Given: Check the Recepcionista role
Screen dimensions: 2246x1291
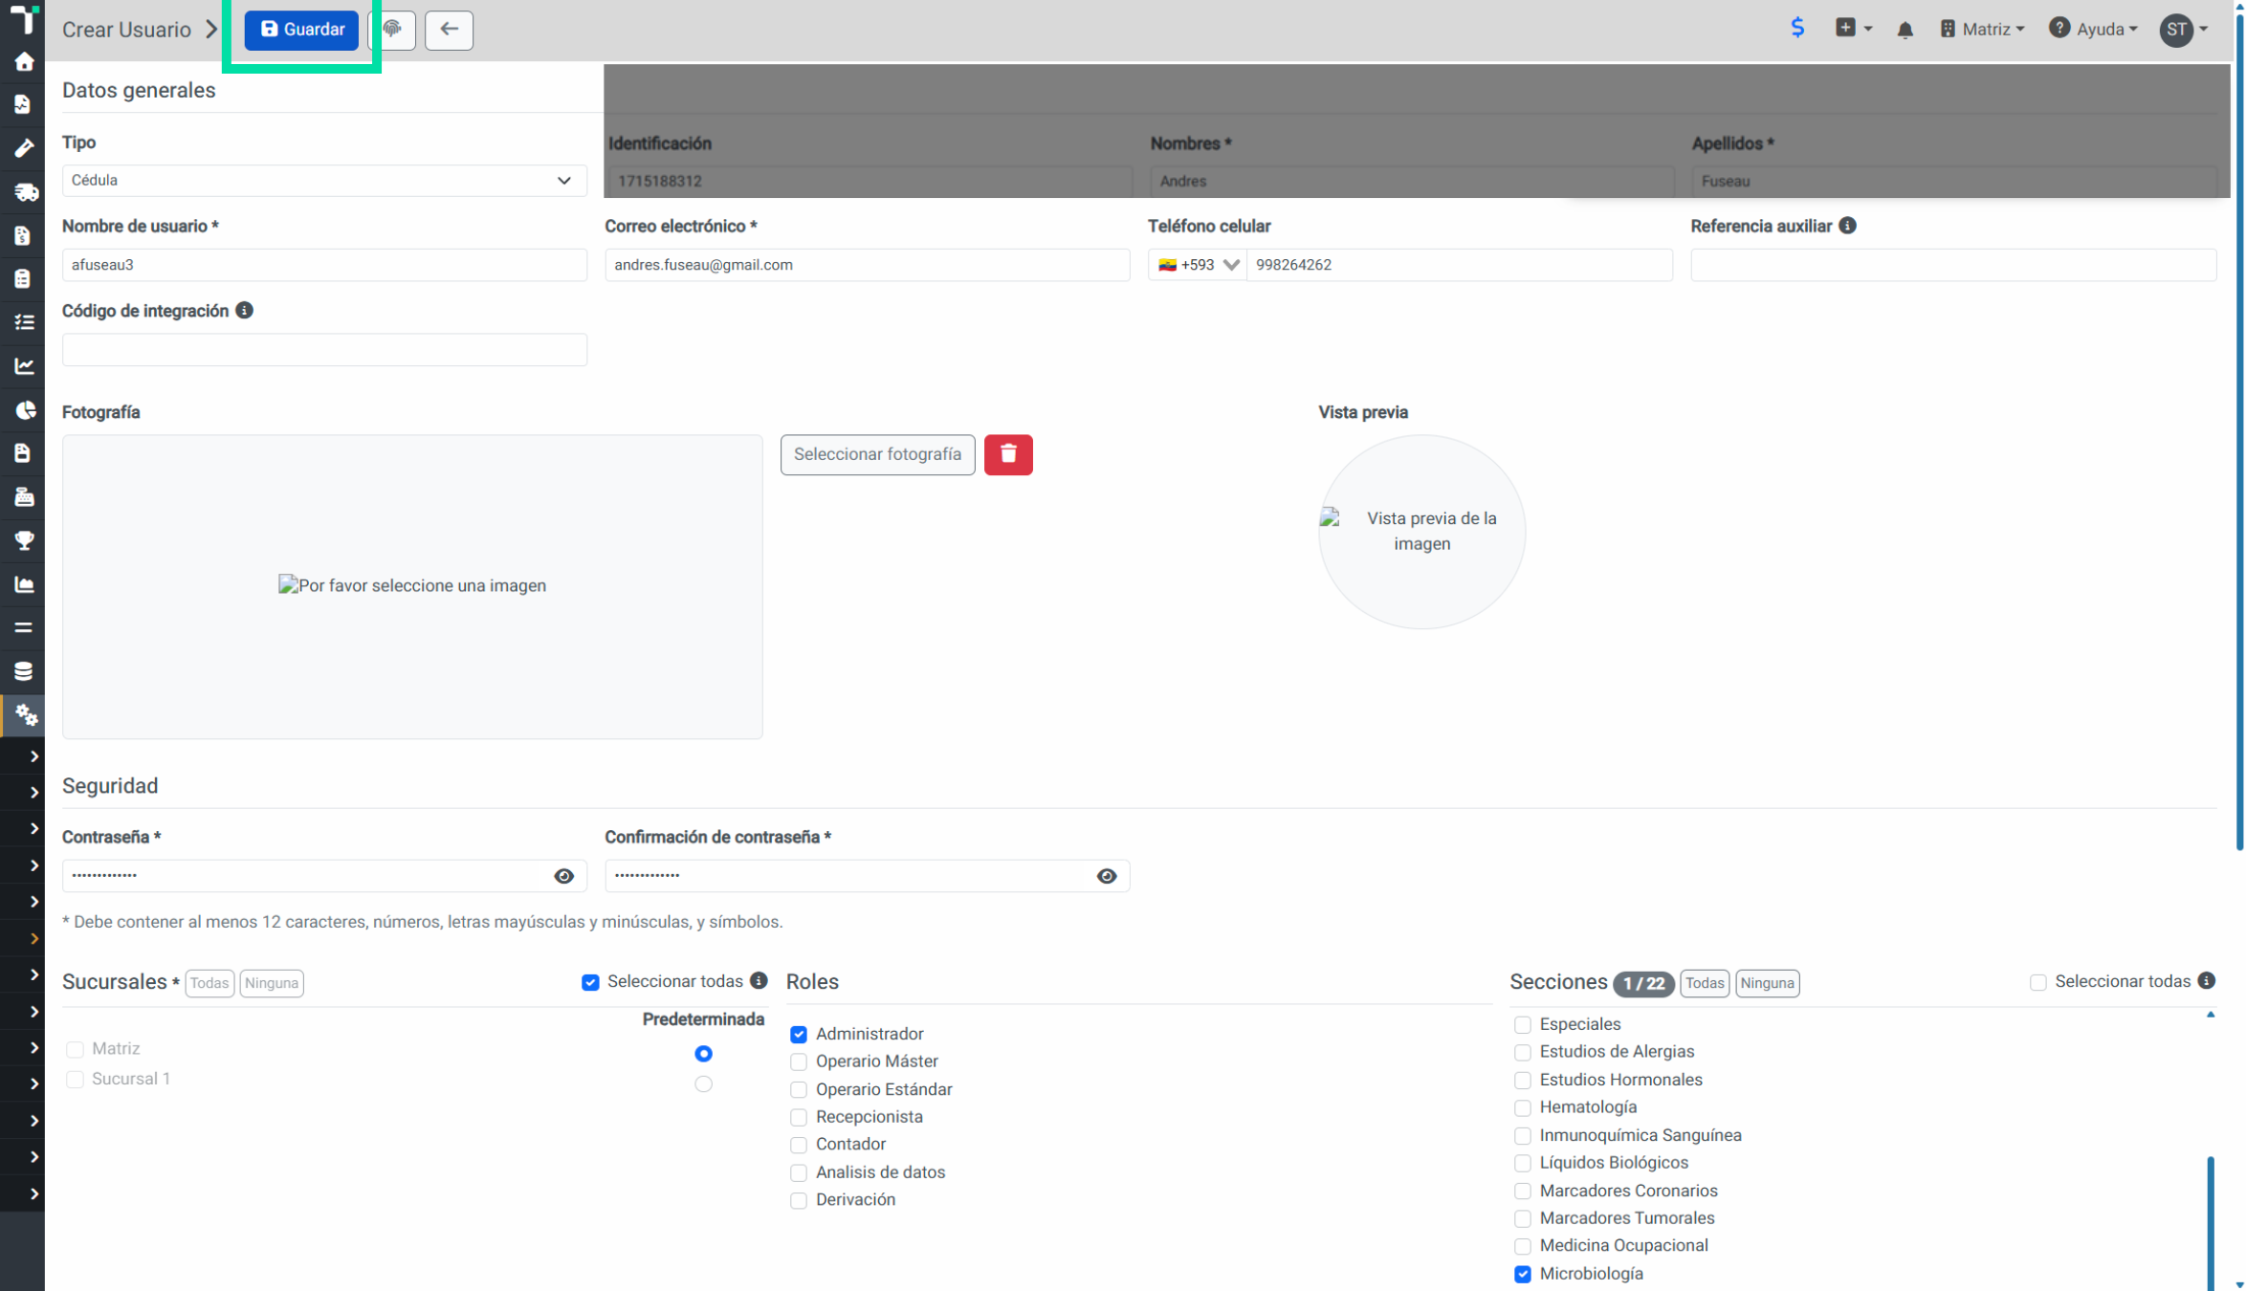Looking at the screenshot, I should (x=799, y=1117).
